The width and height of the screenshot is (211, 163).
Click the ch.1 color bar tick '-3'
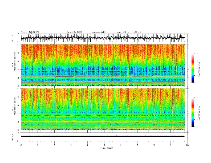(197, 54)
